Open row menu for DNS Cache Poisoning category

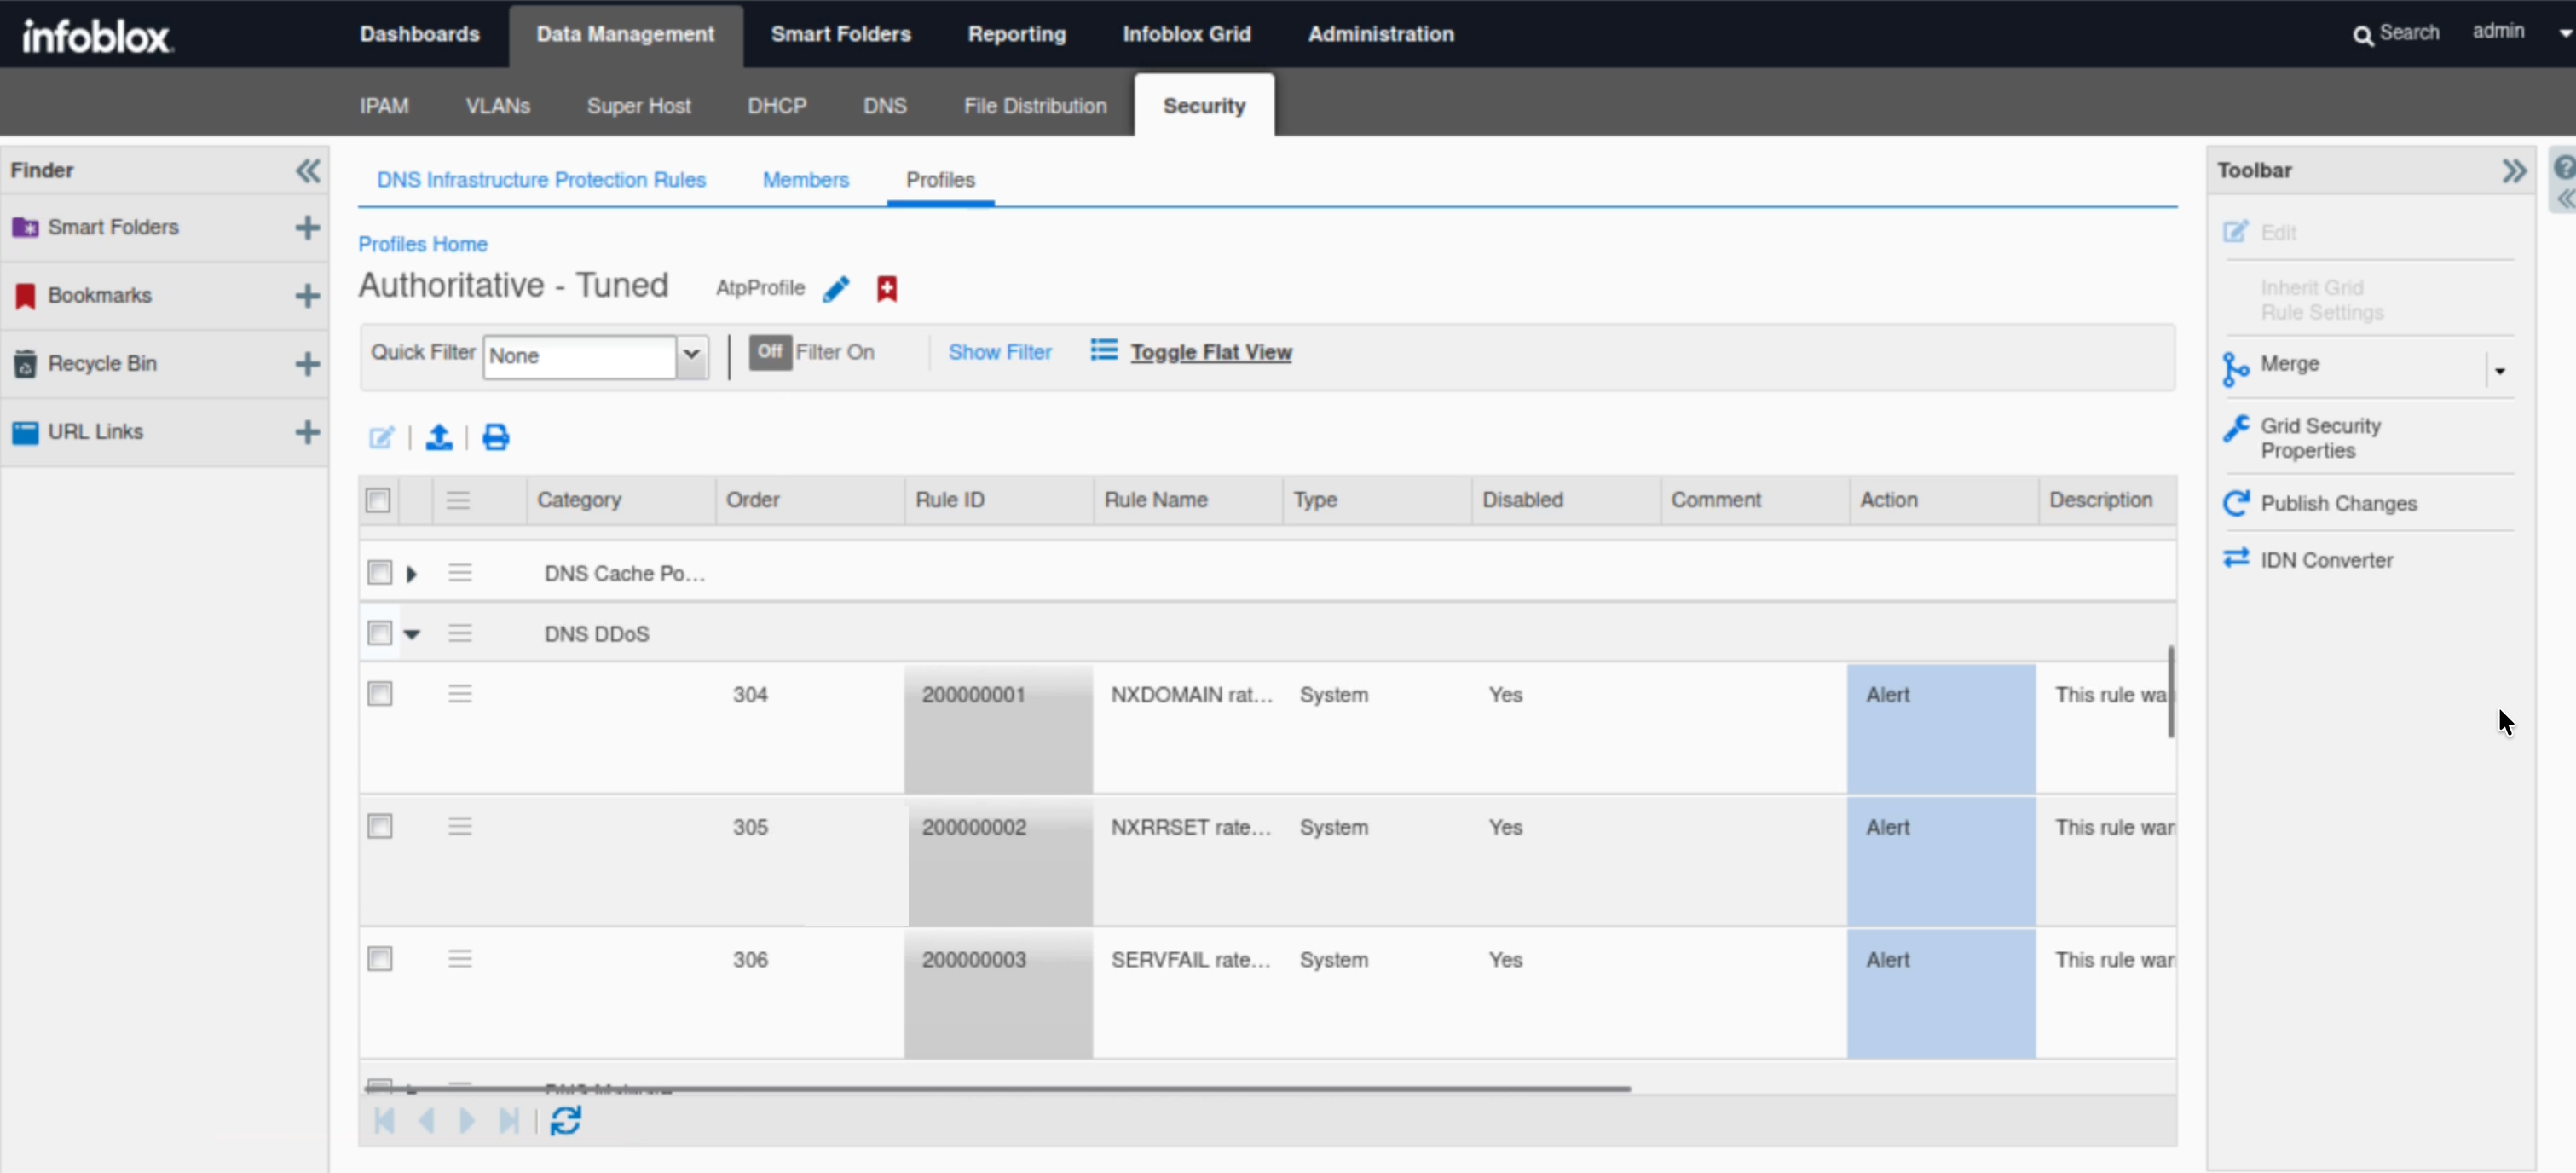[460, 573]
